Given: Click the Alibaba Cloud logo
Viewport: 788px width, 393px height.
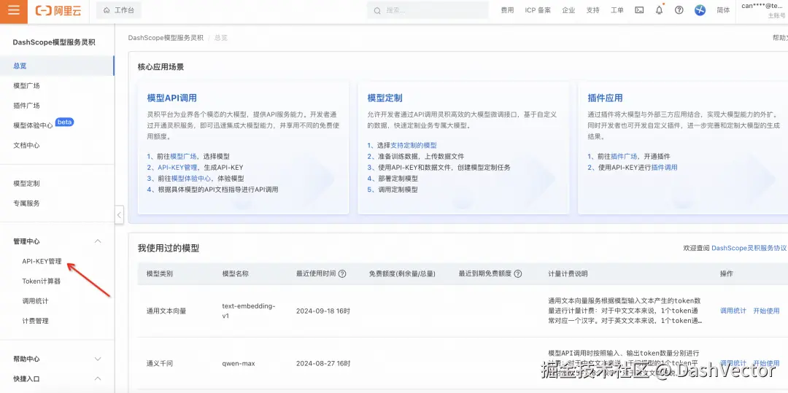Looking at the screenshot, I should tap(58, 10).
